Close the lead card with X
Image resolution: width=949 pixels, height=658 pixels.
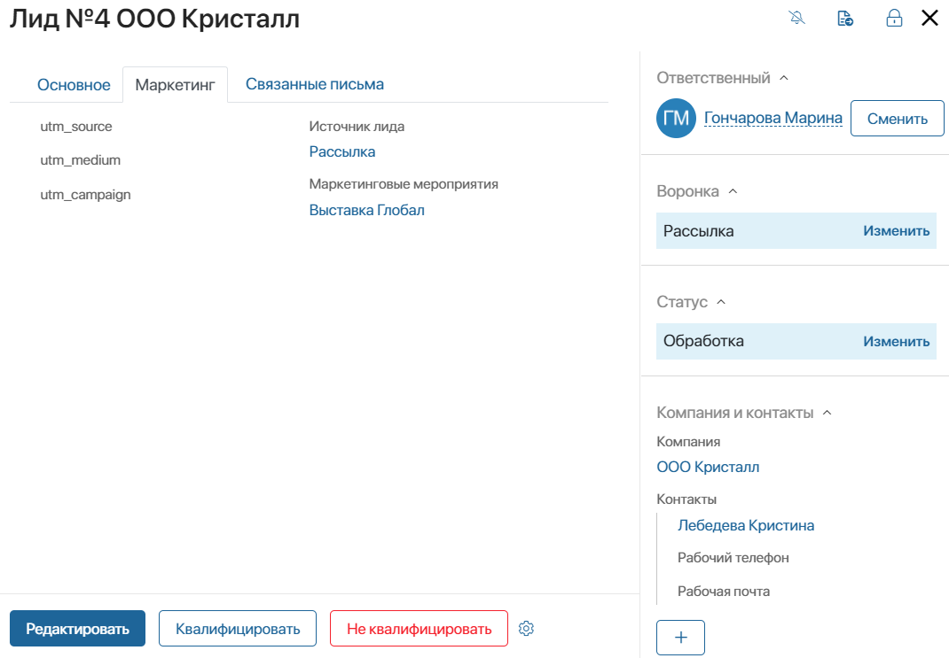pos(929,18)
